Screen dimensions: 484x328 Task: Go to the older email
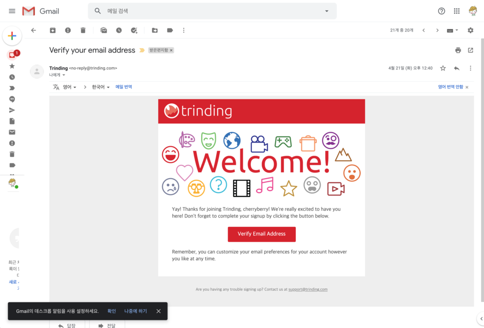(x=437, y=30)
